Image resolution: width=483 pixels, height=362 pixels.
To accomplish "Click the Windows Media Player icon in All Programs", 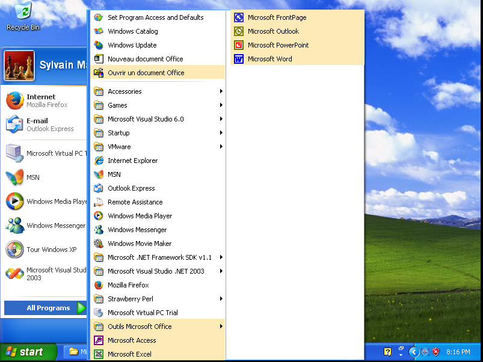I will click(99, 216).
